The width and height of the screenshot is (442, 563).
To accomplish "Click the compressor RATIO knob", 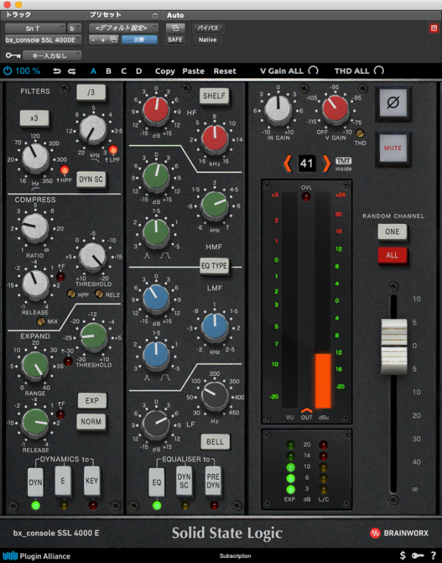I will (34, 227).
